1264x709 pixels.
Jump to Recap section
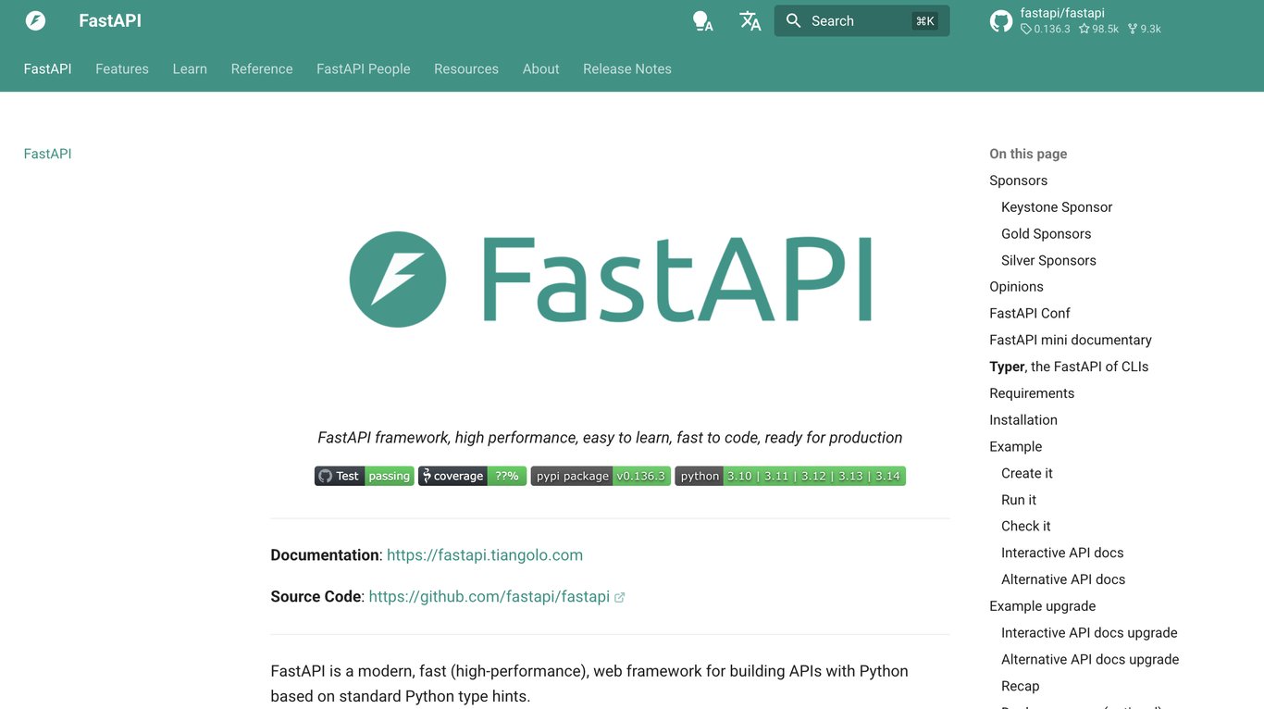click(1020, 686)
